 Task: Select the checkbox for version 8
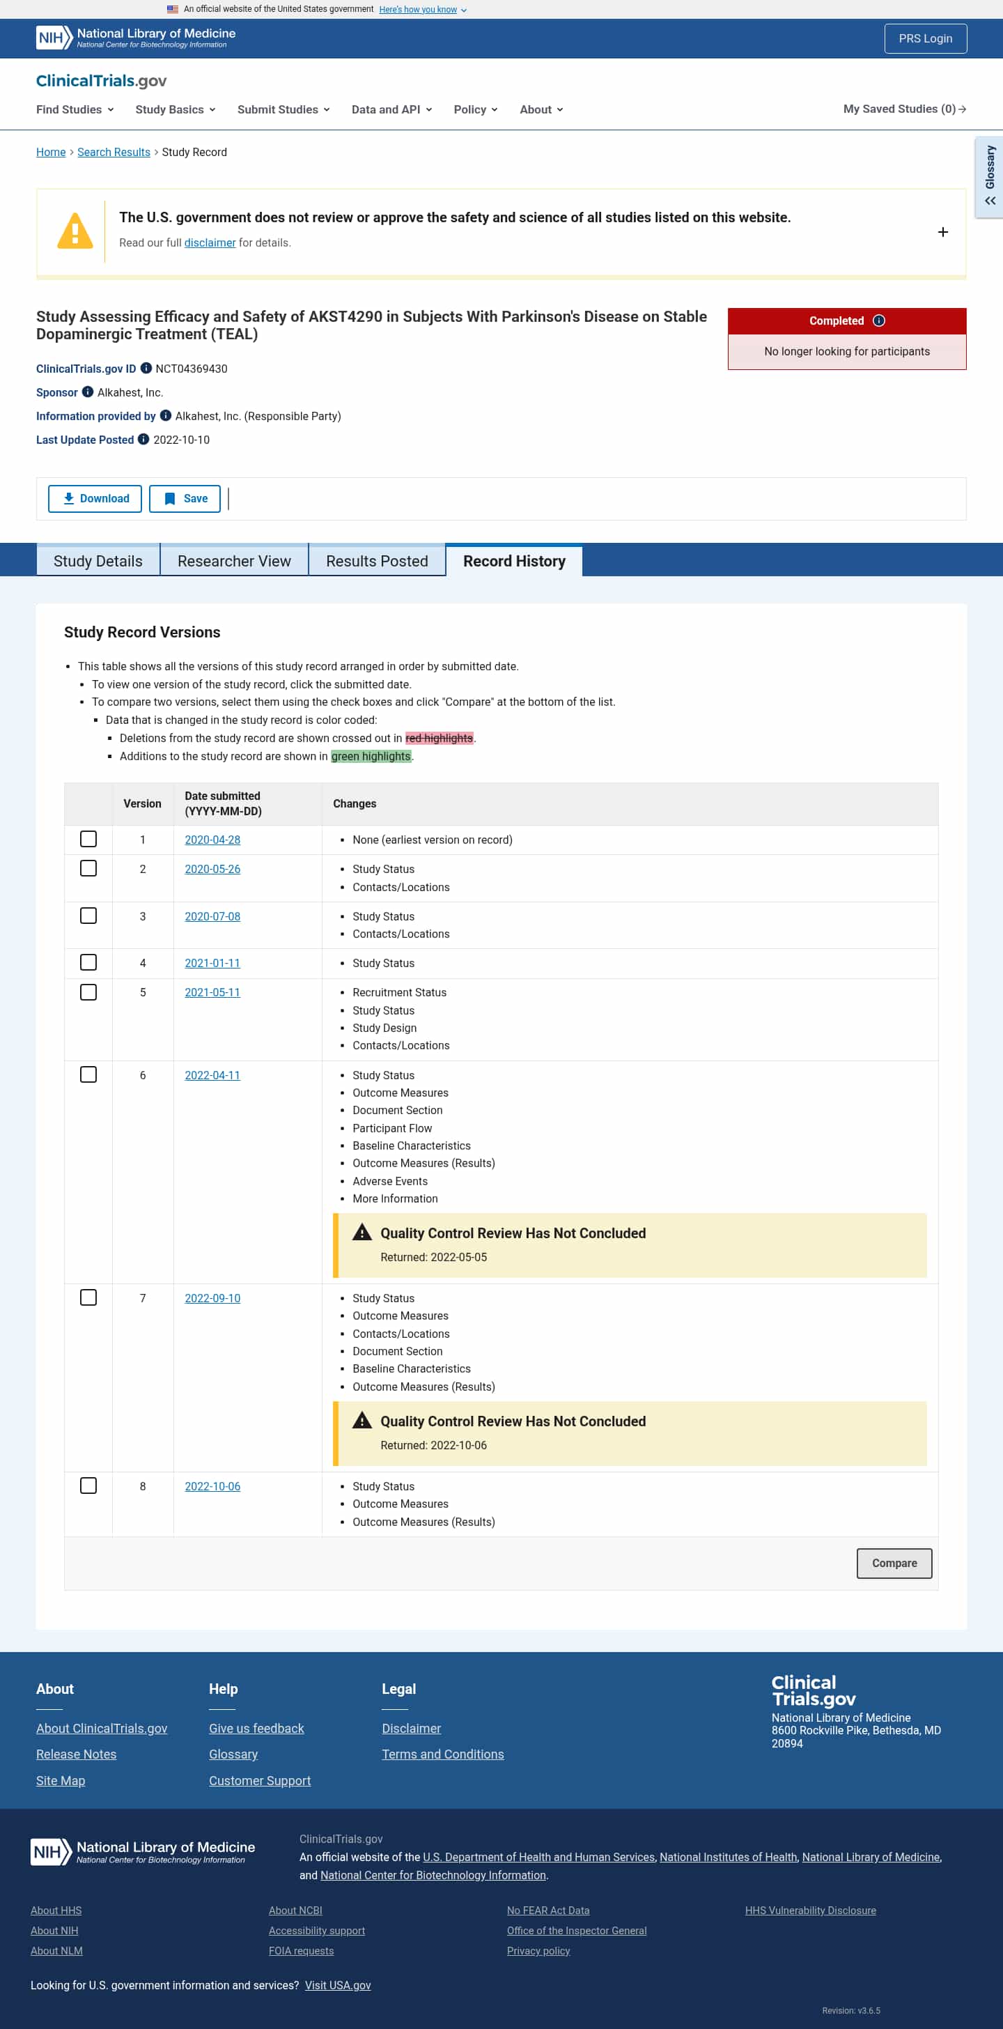(x=88, y=1486)
